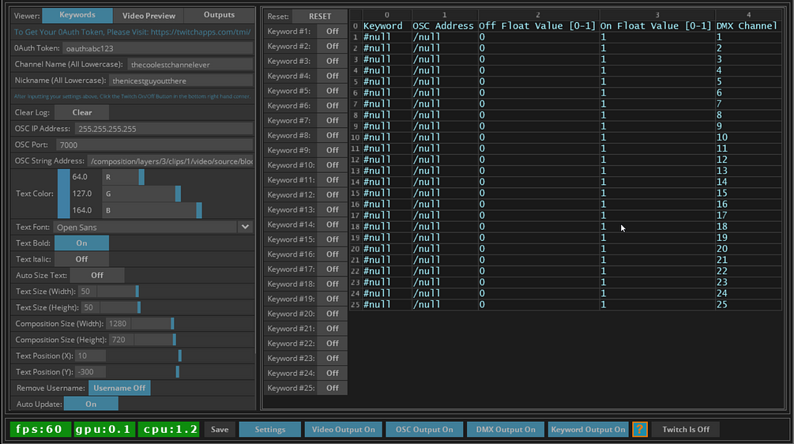Click the OSC Address column header
This screenshot has width=794, height=444.
click(445, 26)
